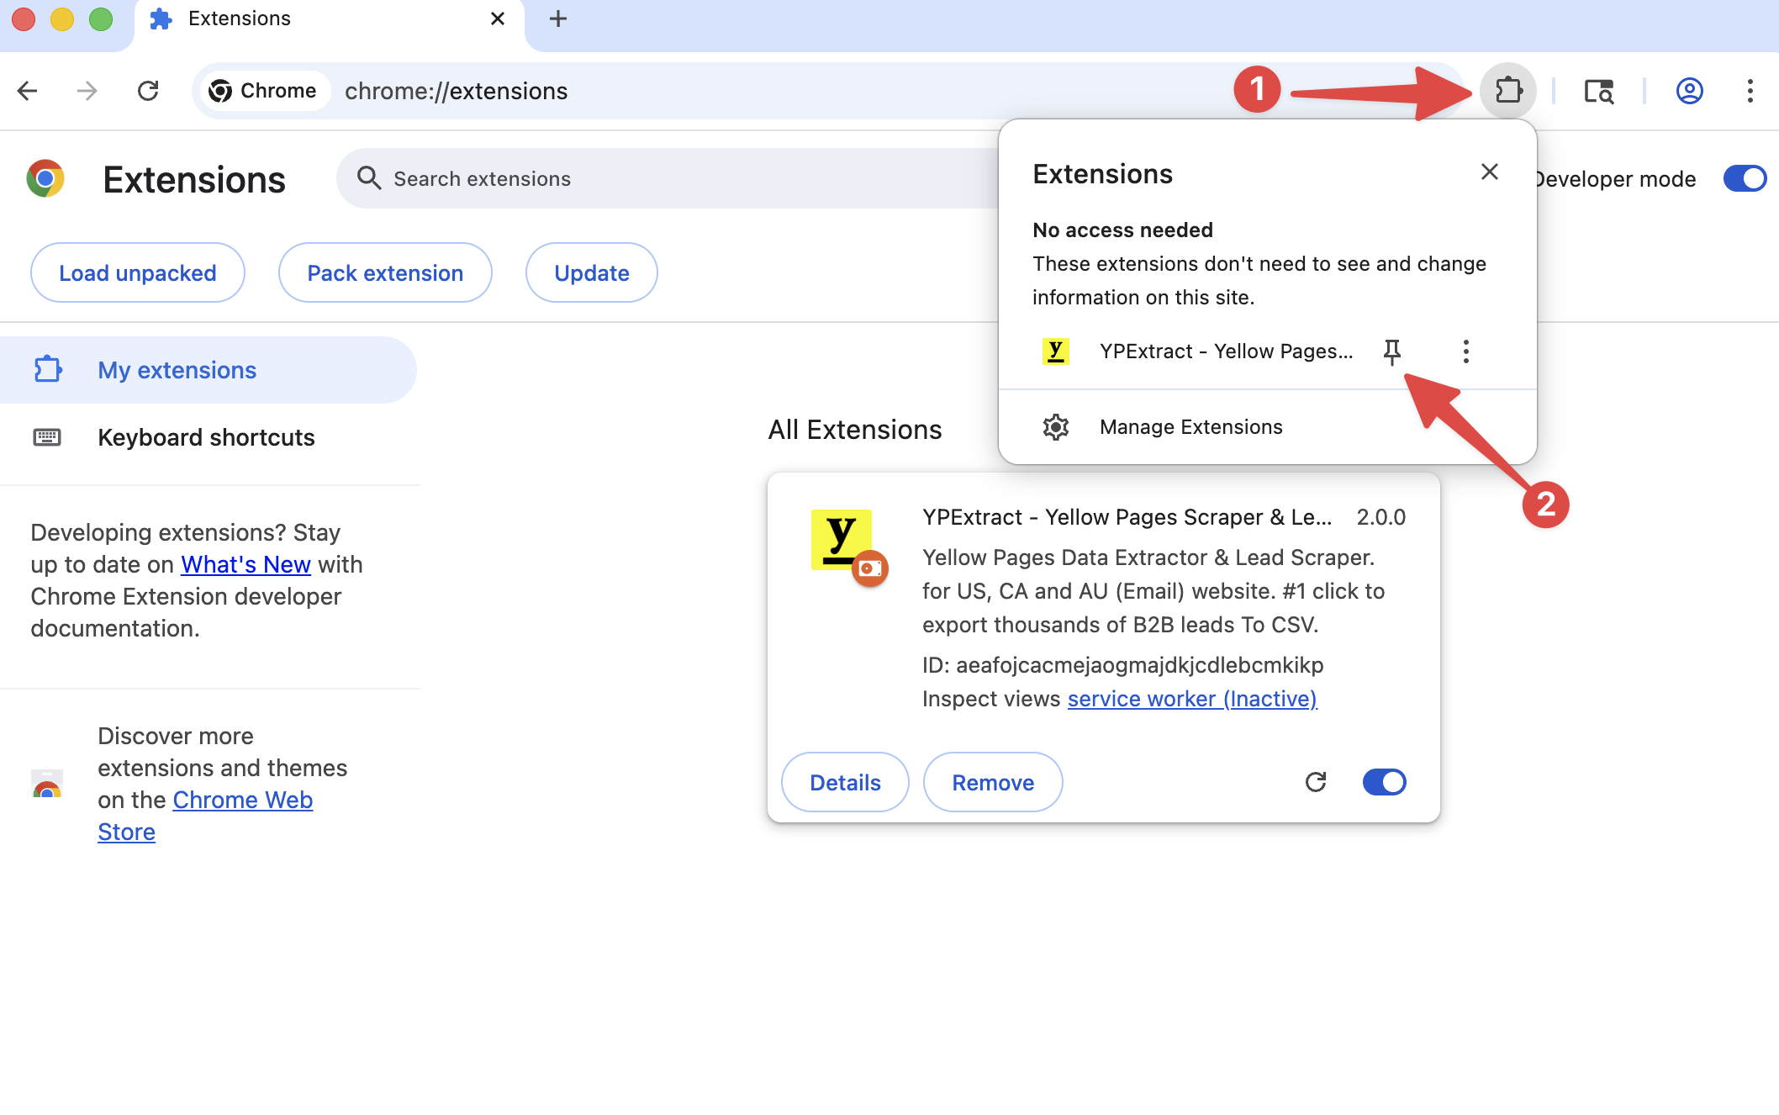Disable the YPExtract extension toggle
Image resolution: width=1779 pixels, height=1115 pixels.
(x=1384, y=782)
